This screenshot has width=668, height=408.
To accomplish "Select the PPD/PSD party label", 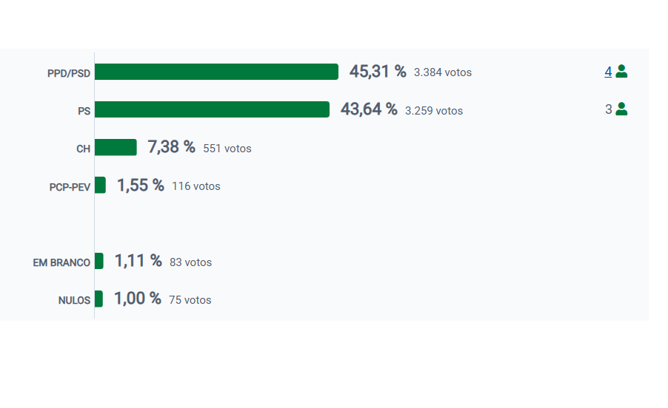I will tap(69, 74).
